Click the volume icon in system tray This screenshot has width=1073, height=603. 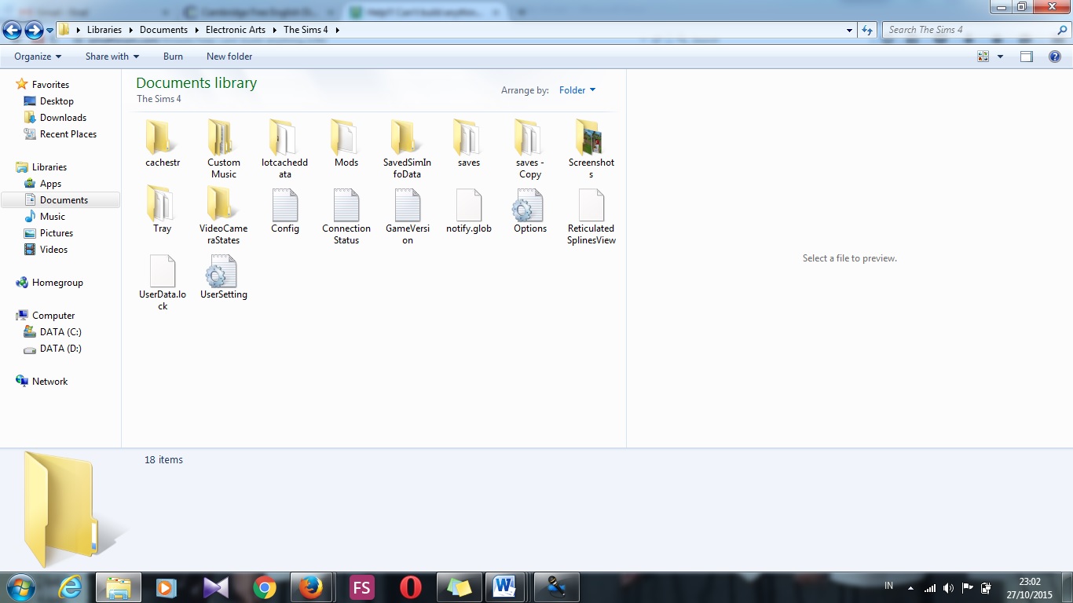pos(949,587)
